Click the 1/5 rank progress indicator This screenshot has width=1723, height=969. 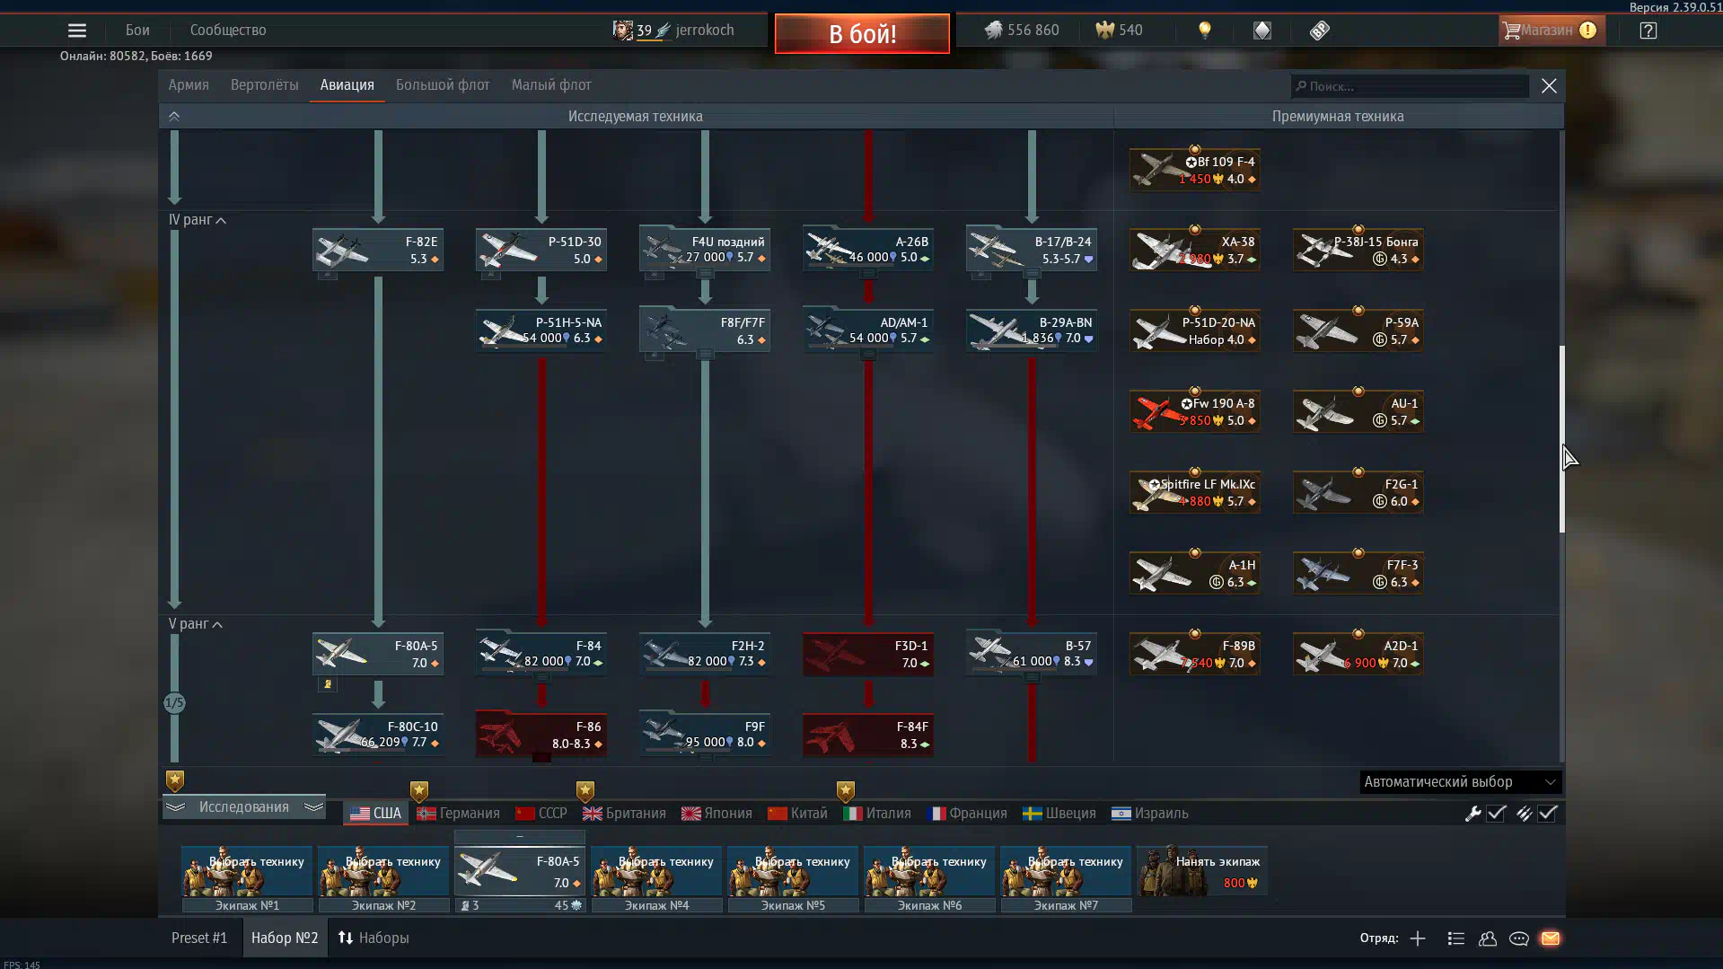tap(174, 703)
